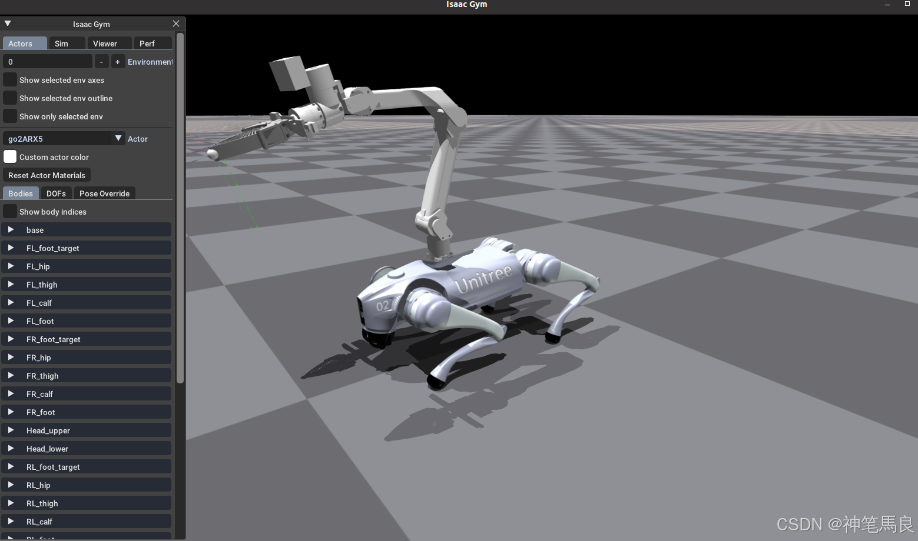Pick the custom actor color swatch

coord(10,157)
